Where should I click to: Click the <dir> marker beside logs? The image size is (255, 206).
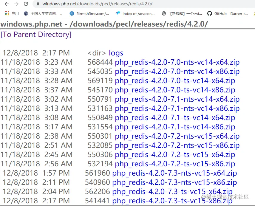[97, 53]
